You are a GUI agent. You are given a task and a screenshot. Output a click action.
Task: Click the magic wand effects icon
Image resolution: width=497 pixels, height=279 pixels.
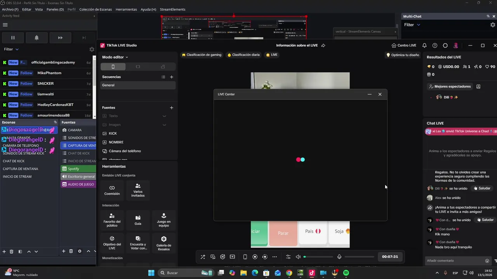click(203, 257)
